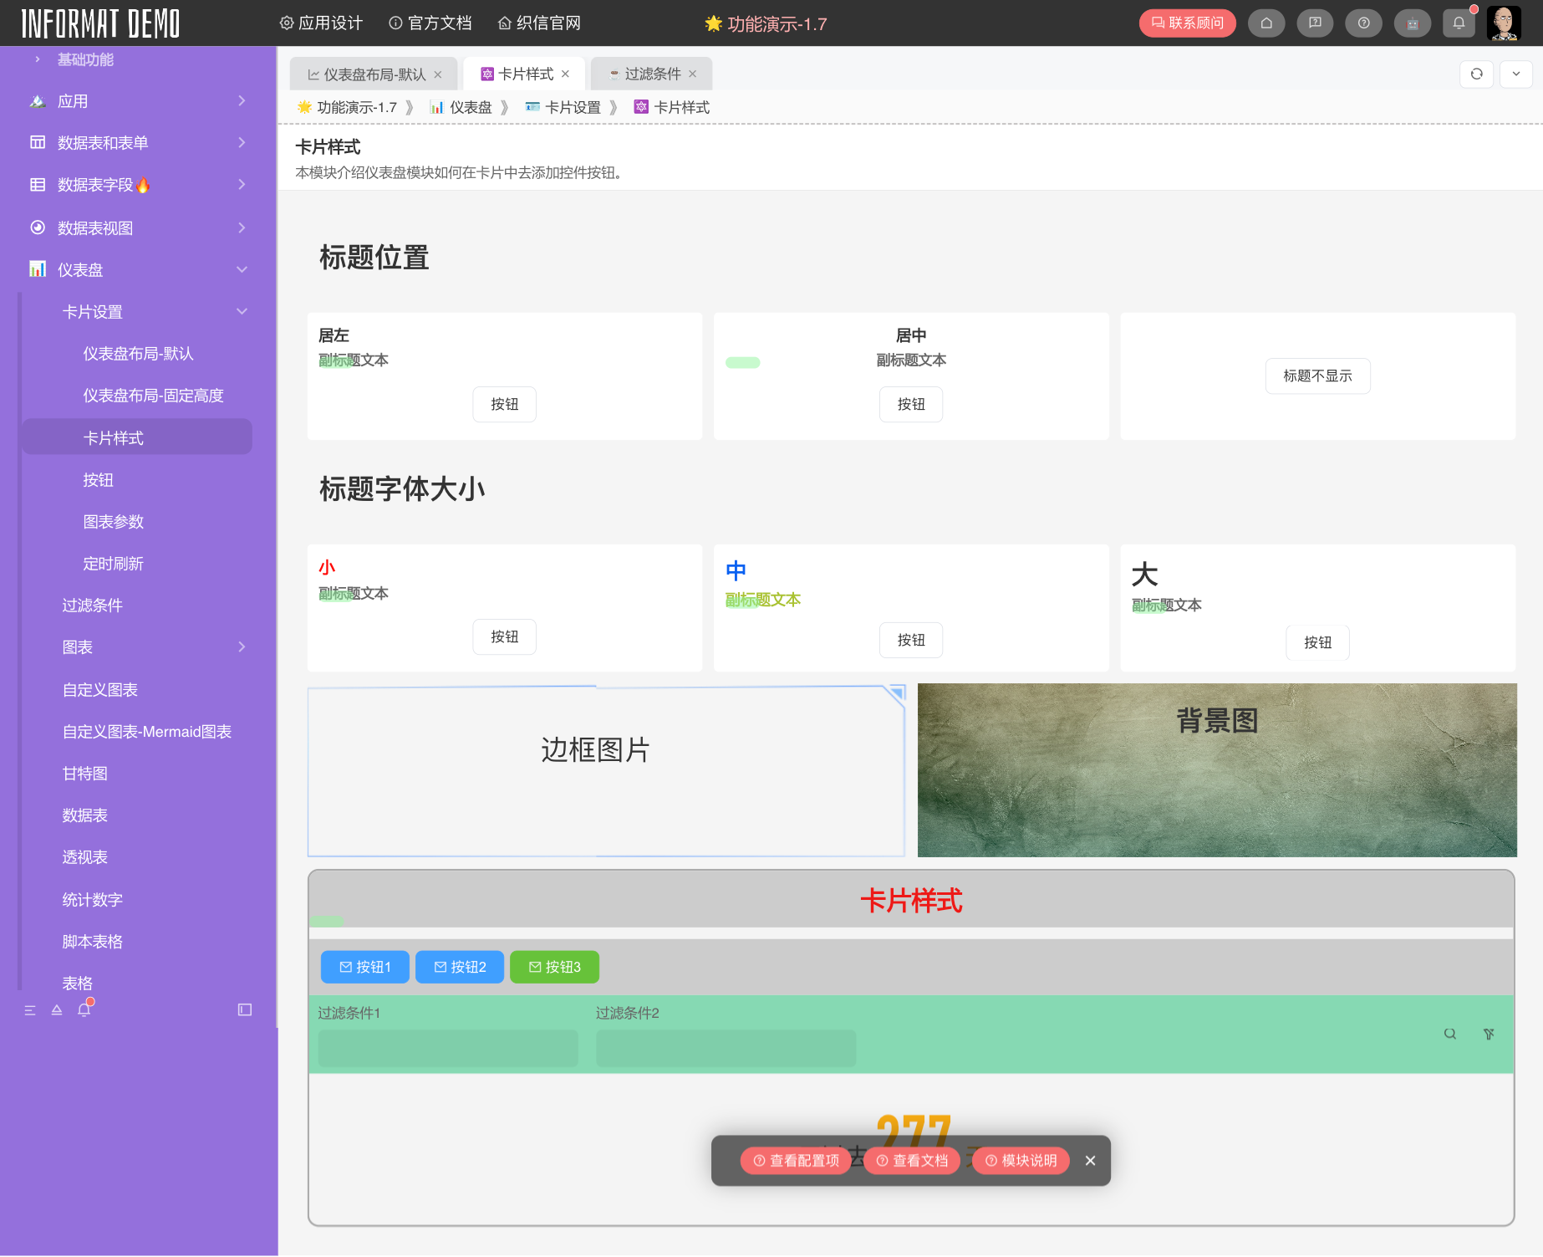This screenshot has height=1257, width=1543.
Task: Open the notifications bell in the top bar
Action: pyautogui.click(x=1459, y=23)
